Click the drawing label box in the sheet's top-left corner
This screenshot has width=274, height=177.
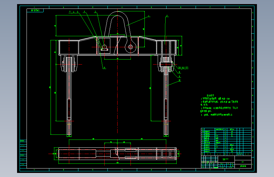pyautogui.click(x=35, y=10)
